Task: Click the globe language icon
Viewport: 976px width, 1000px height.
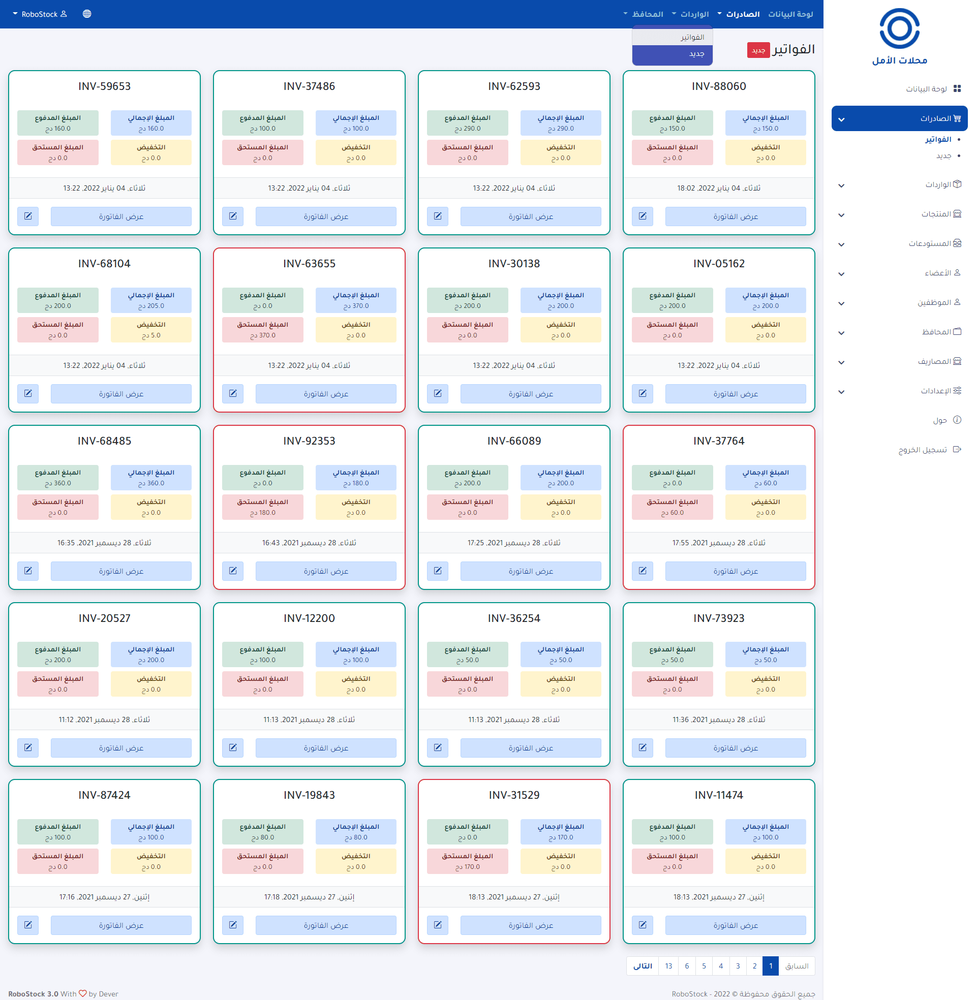Action: click(x=87, y=14)
